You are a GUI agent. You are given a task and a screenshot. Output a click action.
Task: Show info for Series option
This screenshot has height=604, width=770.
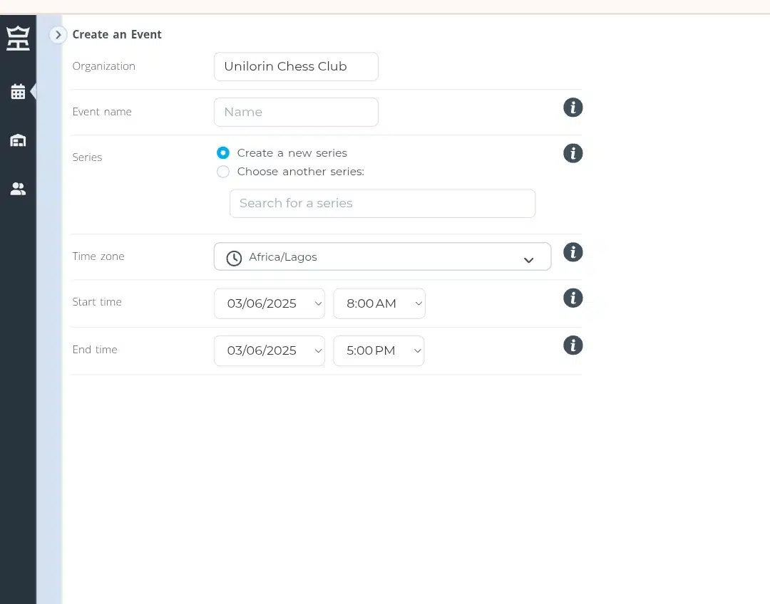tap(573, 153)
